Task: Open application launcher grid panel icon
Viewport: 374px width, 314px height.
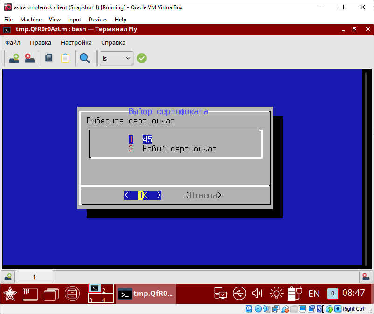Action: click(30, 294)
